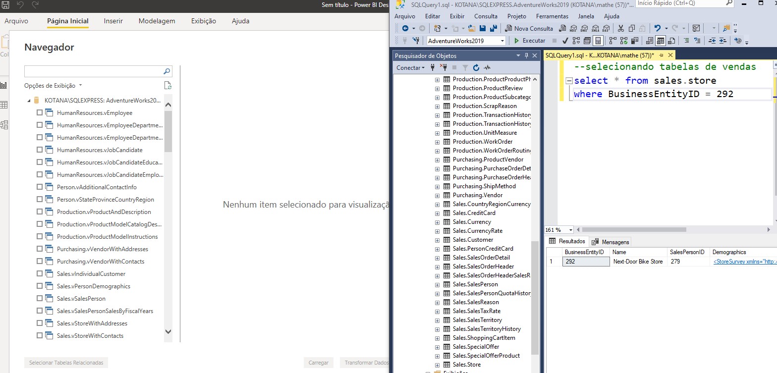Click SSMS save all icon

[x=494, y=28]
